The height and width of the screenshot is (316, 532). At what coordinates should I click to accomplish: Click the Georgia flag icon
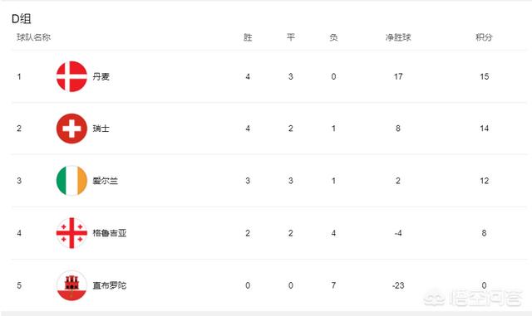click(71, 233)
